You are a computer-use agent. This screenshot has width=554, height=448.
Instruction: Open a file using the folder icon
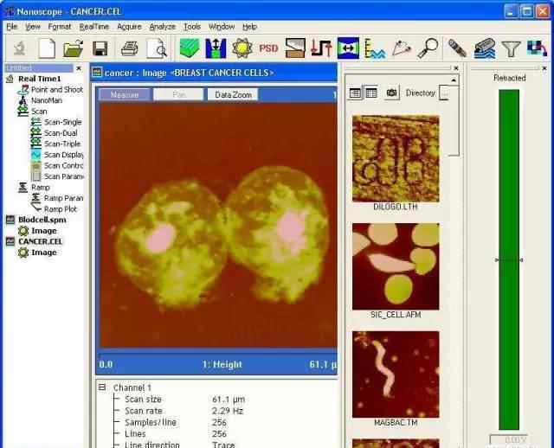[x=73, y=48]
